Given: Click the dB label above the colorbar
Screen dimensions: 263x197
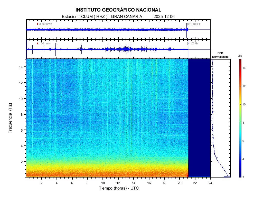Looking at the screenshot, I should tap(240, 56).
